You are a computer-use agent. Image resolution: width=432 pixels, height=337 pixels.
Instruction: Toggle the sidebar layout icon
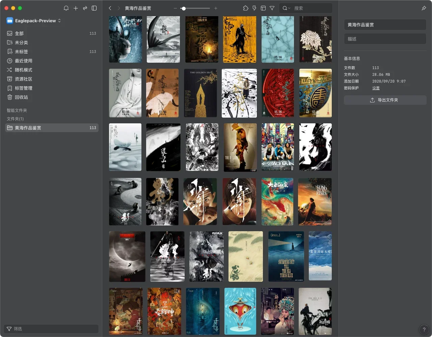point(94,8)
